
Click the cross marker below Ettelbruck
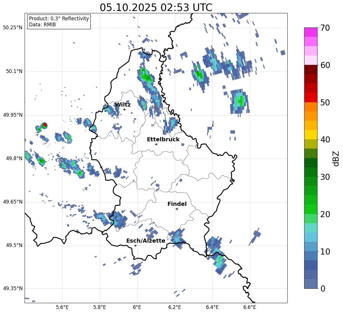click(x=156, y=144)
